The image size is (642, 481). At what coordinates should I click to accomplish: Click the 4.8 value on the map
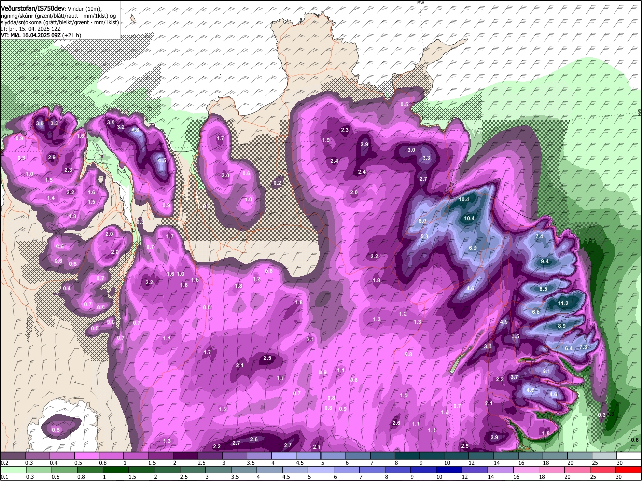click(135, 130)
